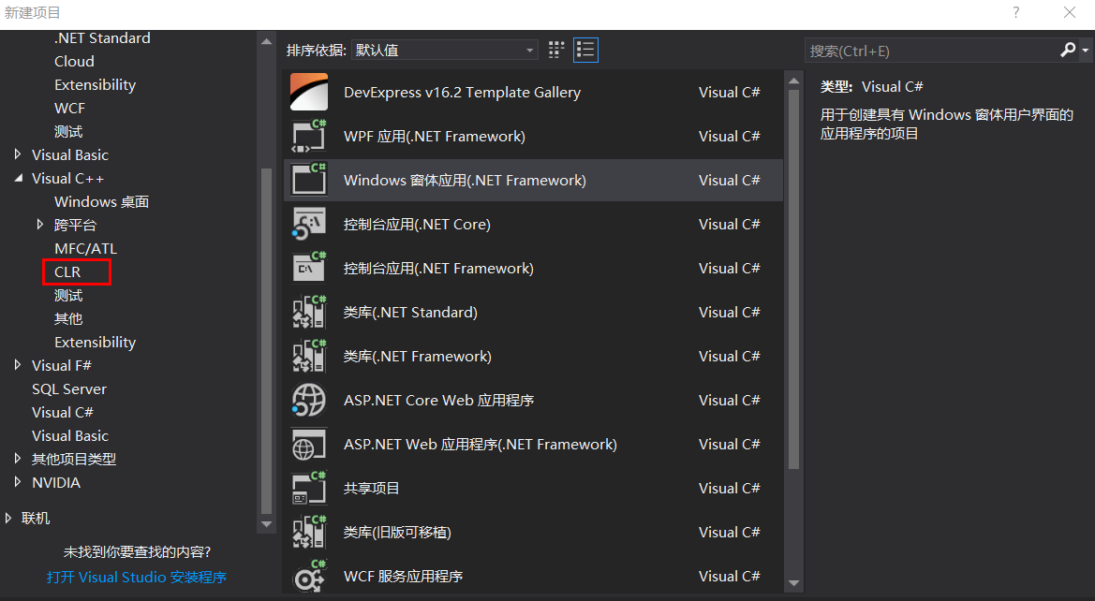Click the .NET Framework console app icon
The height and width of the screenshot is (601, 1095).
point(309,268)
